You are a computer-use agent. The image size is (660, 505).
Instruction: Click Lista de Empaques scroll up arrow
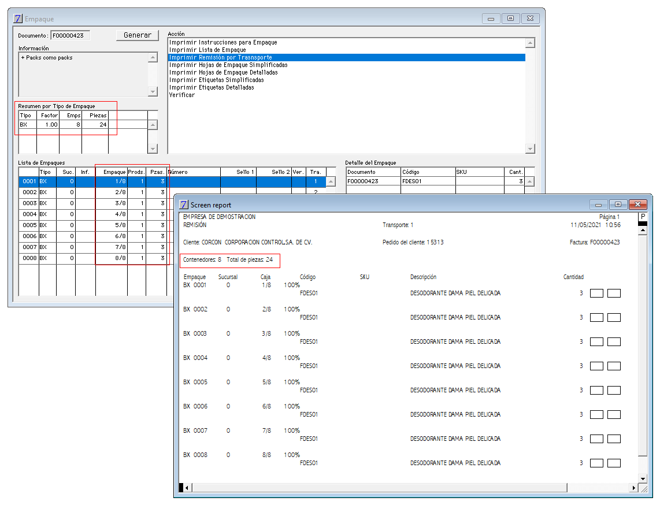(331, 181)
